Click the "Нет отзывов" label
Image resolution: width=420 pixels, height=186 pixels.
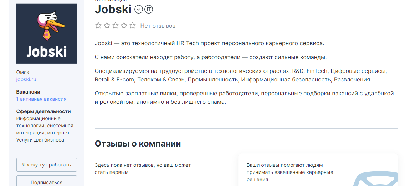point(158,26)
